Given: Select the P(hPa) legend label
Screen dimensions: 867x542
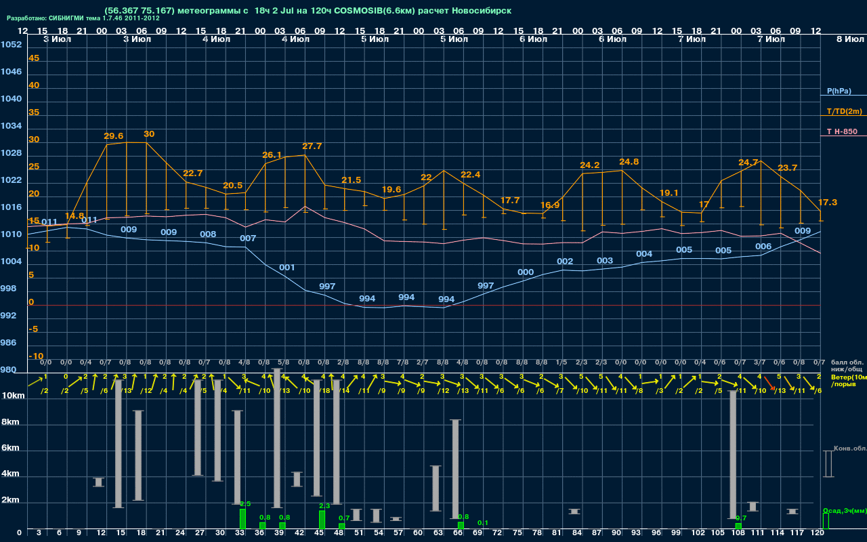Looking at the screenshot, I should click(839, 91).
